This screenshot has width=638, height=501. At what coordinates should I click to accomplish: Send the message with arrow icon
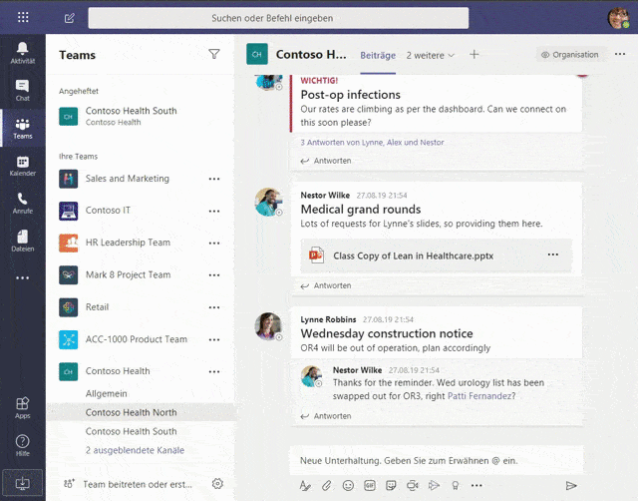point(571,485)
